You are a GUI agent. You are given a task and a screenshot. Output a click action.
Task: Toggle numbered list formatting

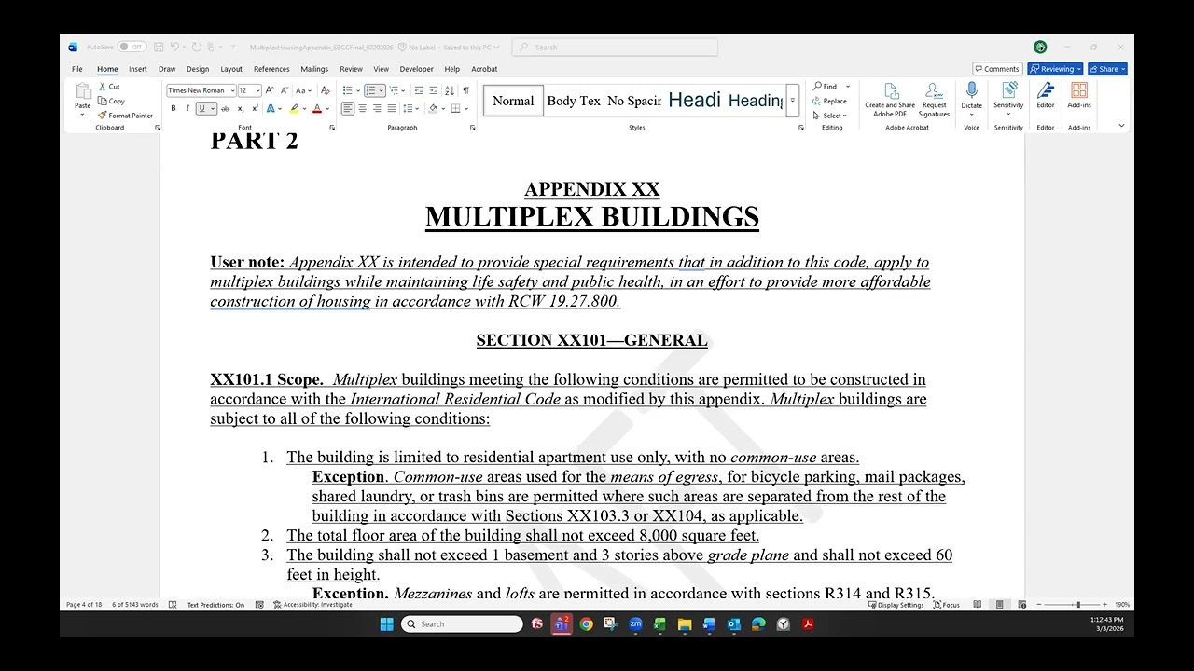click(370, 90)
